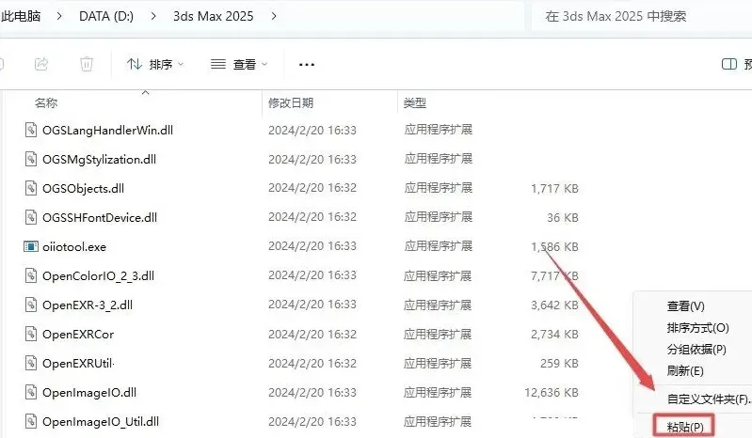
Task: Open the sort (排序) menu
Action: pyautogui.click(x=155, y=64)
